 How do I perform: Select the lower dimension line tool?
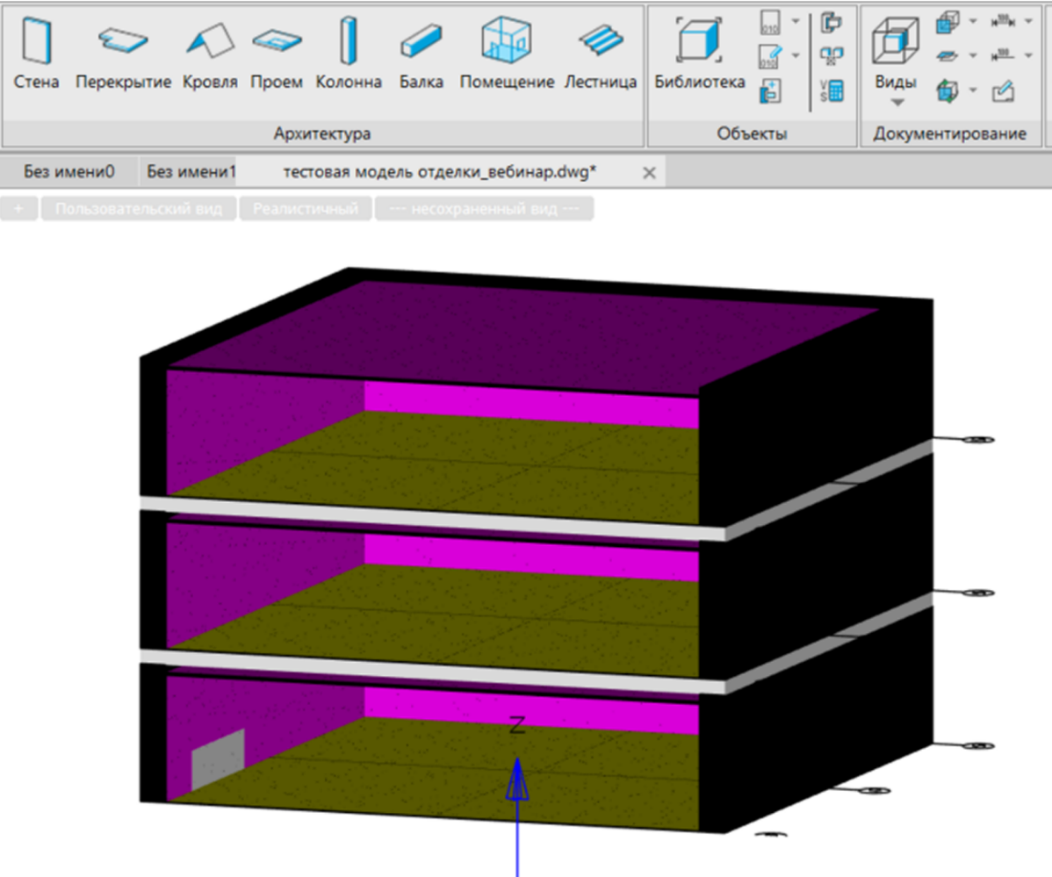pyautogui.click(x=1003, y=55)
